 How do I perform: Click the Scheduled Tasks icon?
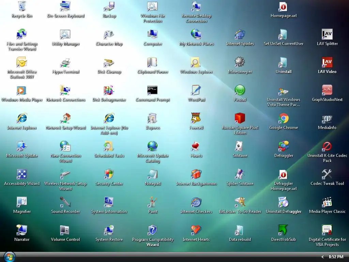109,146
